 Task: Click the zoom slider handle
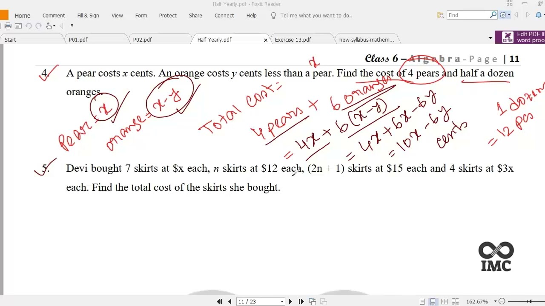tap(530, 301)
